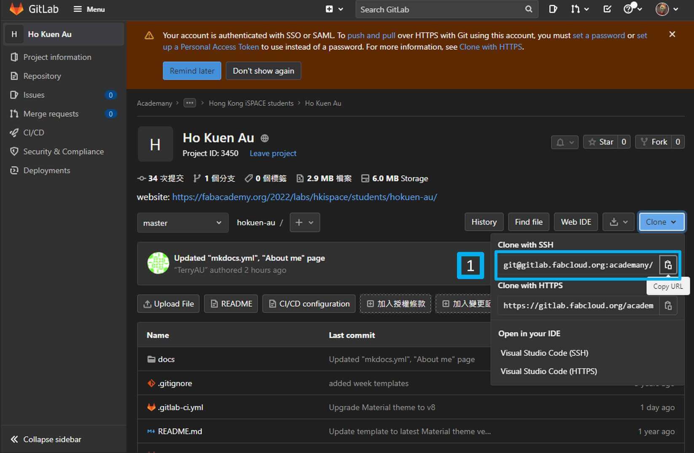694x453 pixels.
Task: Expand the master branch selector
Action: 182,222
